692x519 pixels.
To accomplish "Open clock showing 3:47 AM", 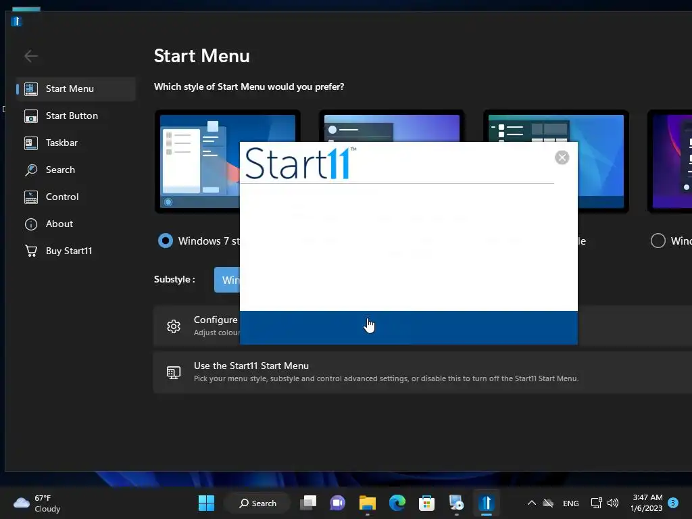I will pos(647,503).
